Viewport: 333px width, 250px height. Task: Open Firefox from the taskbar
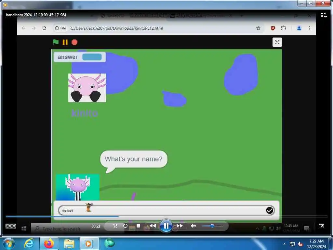tap(49, 243)
